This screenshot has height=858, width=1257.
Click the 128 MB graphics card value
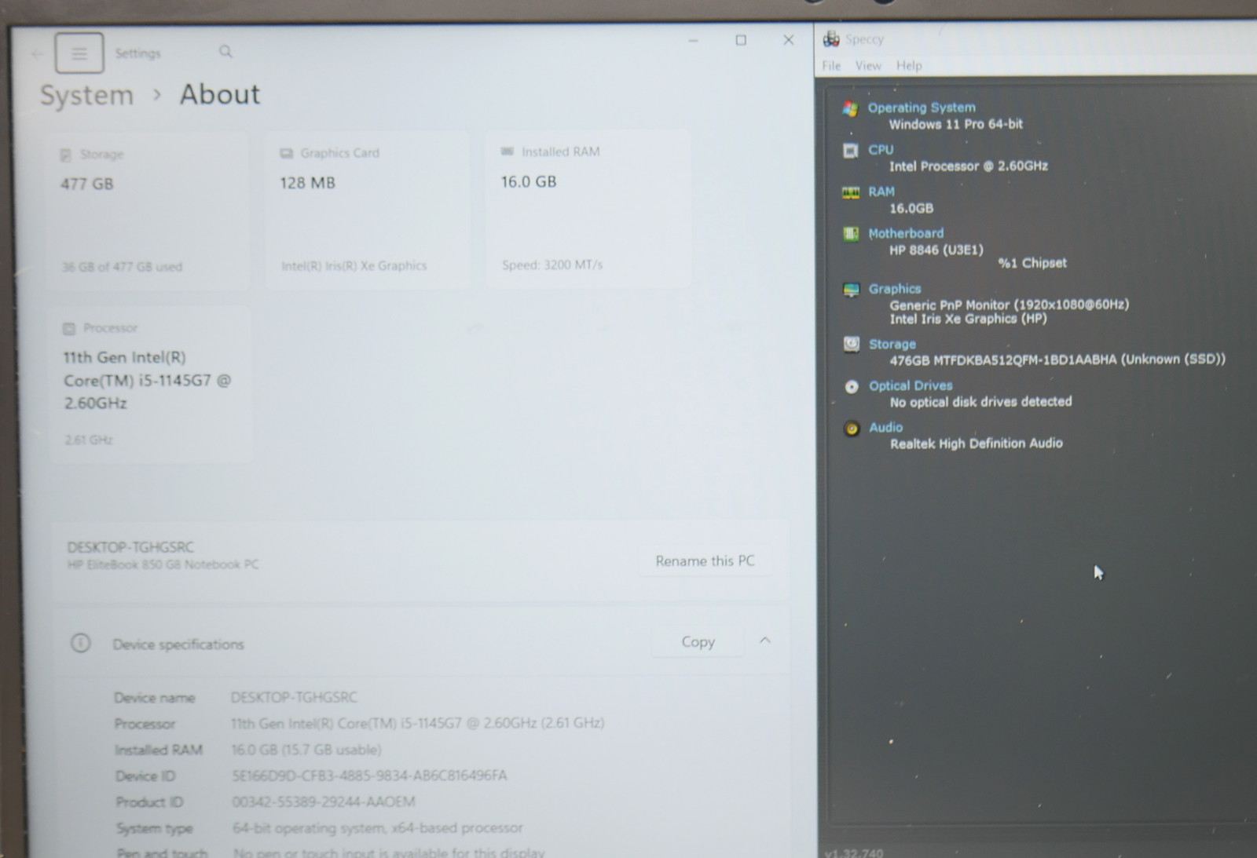[307, 183]
